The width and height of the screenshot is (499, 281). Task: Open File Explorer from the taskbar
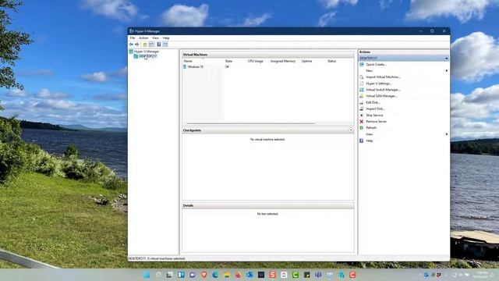pyautogui.click(x=227, y=275)
